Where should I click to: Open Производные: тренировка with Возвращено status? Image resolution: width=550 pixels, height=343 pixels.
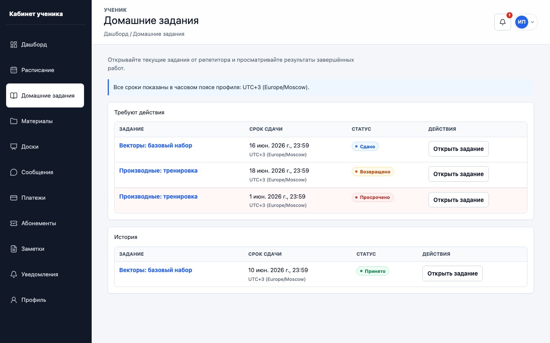pyautogui.click(x=158, y=171)
